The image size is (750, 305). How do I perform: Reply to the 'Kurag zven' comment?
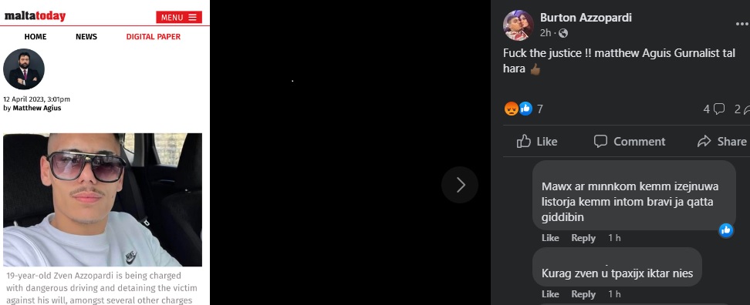(583, 294)
